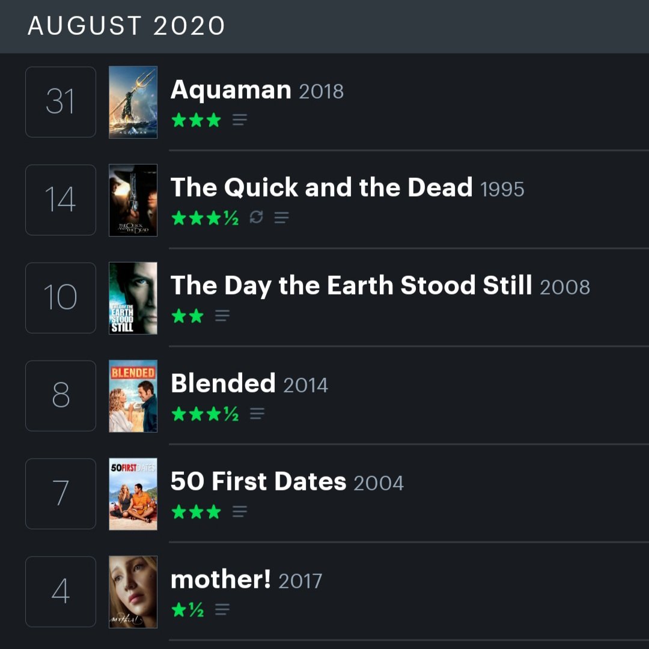This screenshot has width=649, height=649.
Task: Open the review icon for Blended
Action: (x=257, y=413)
